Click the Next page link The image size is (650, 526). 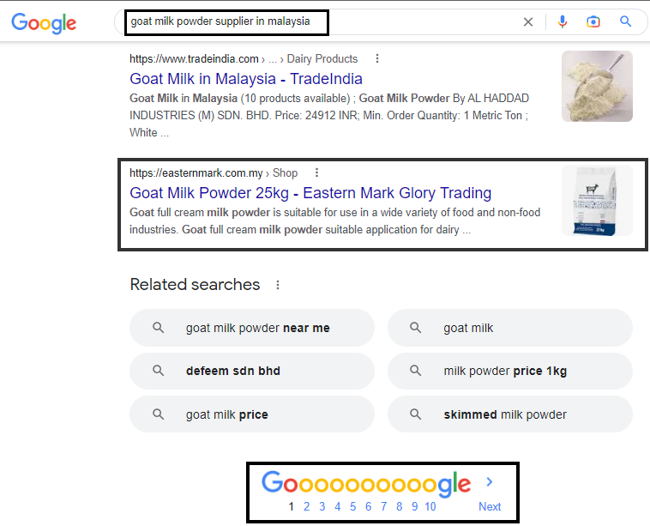[490, 506]
